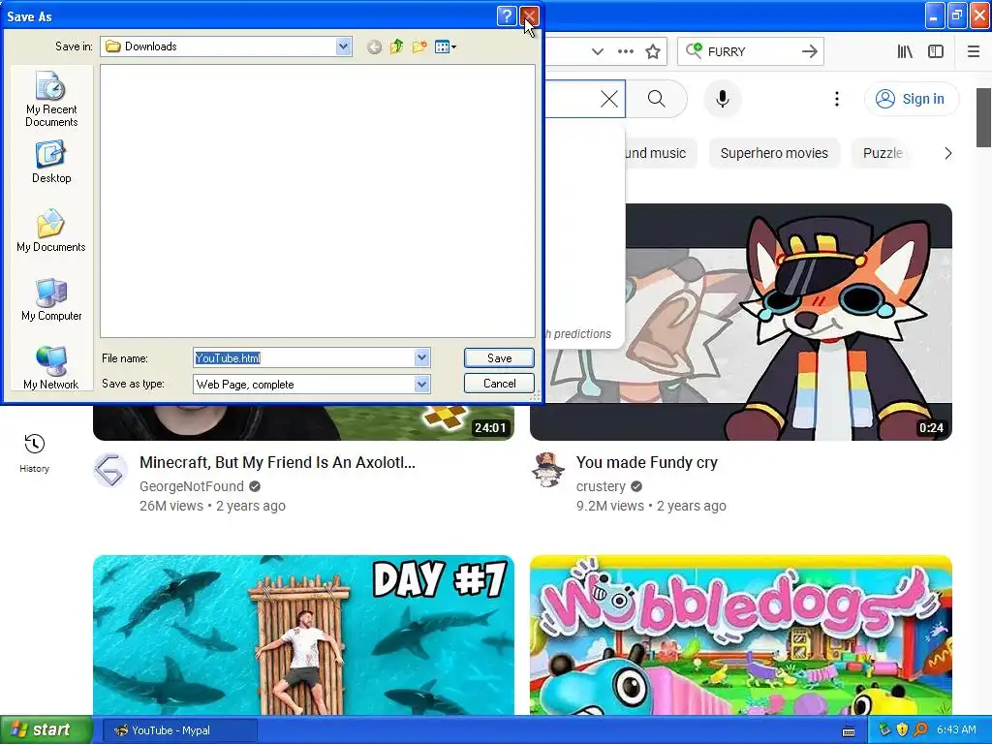This screenshot has height=744, width=992.
Task: Click the FURRY search box in browser toolbar
Action: (750, 52)
